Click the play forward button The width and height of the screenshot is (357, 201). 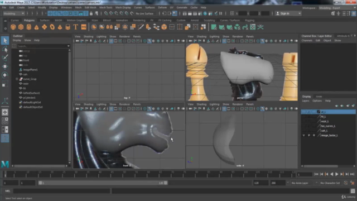point(337,174)
